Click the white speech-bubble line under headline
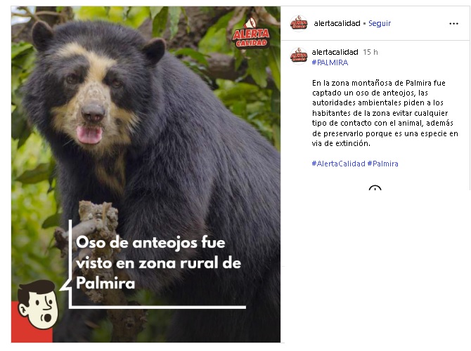The height and width of the screenshot is (351, 471). pyautogui.click(x=157, y=307)
